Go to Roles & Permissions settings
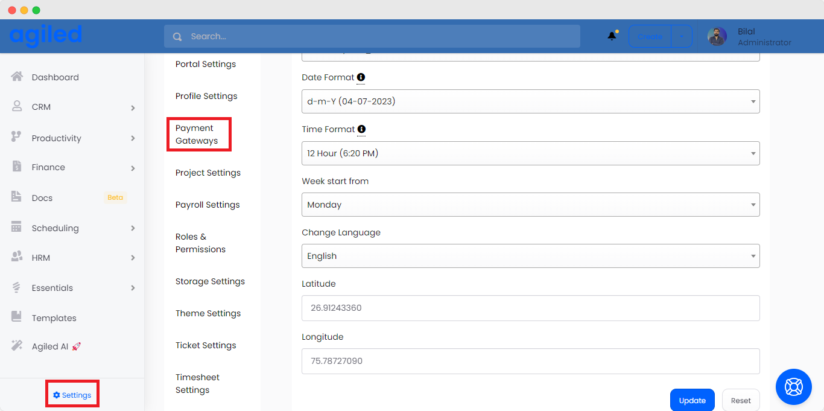This screenshot has width=824, height=411. pyautogui.click(x=200, y=243)
